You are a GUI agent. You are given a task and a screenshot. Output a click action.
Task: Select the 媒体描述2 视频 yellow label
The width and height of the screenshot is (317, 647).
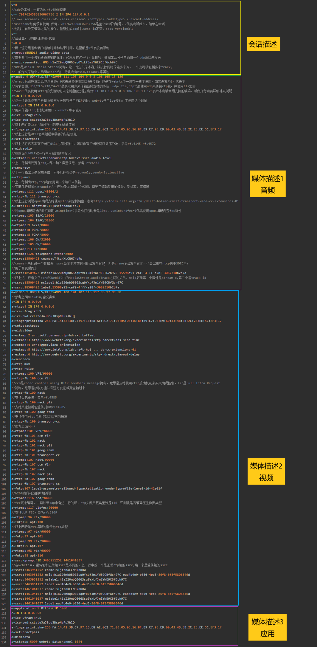[266, 471]
